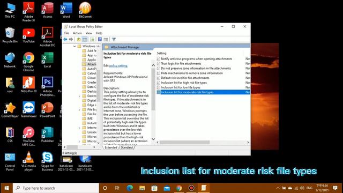Open the Help menu
This screenshot has height=193, width=343.
(x=99, y=33)
